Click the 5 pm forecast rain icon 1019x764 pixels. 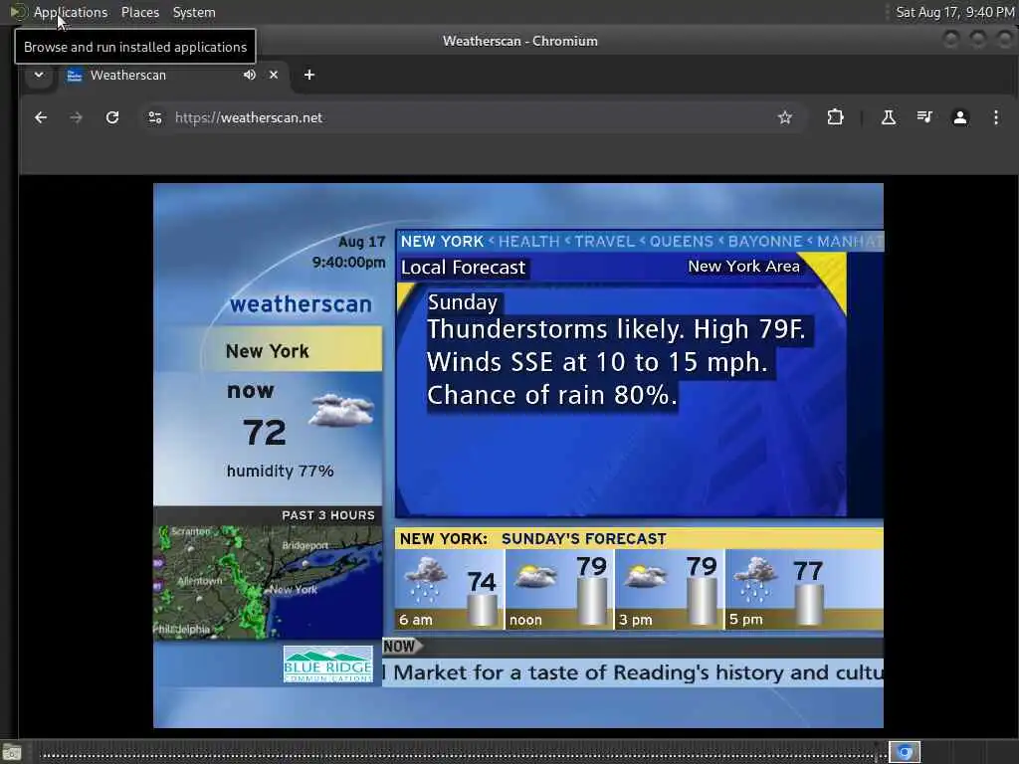tap(754, 578)
